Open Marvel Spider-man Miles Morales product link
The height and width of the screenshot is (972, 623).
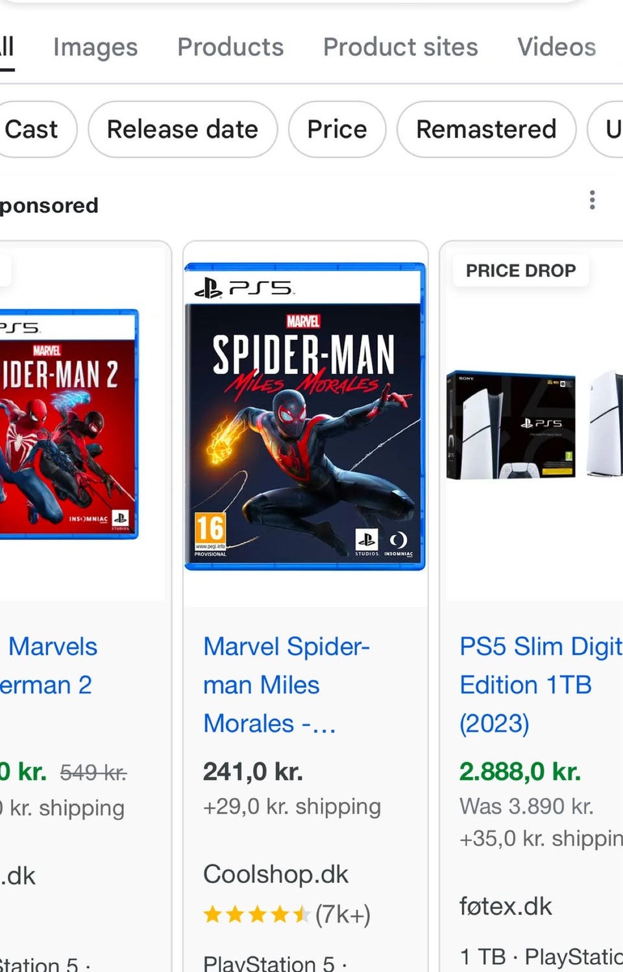[286, 684]
